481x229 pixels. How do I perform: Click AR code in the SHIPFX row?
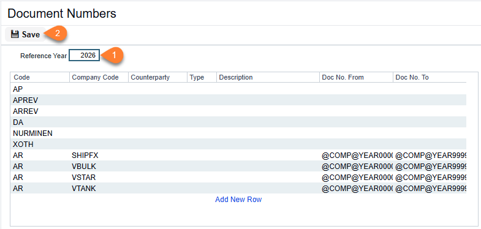[40, 156]
